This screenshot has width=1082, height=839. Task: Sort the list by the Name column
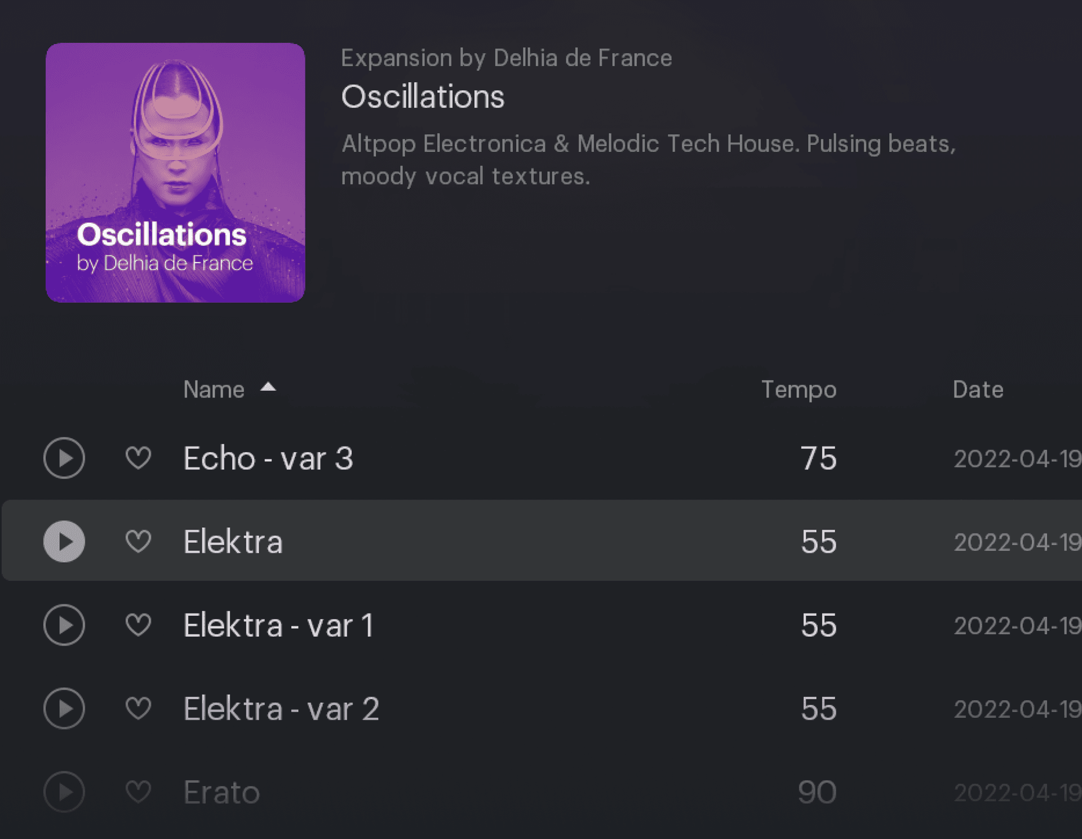[214, 390]
